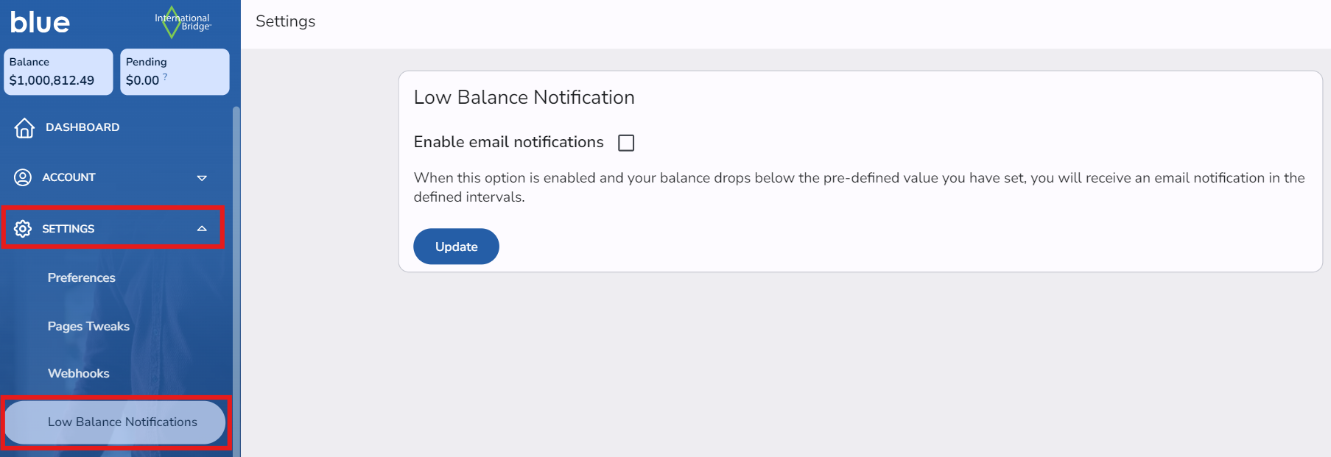Viewport: 1331px width, 457px height.
Task: Open the Preferences settings page
Action: [81, 277]
